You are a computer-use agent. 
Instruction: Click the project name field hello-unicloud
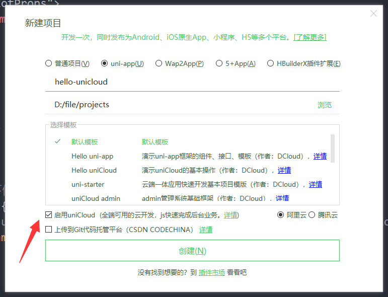pyautogui.click(x=191, y=82)
